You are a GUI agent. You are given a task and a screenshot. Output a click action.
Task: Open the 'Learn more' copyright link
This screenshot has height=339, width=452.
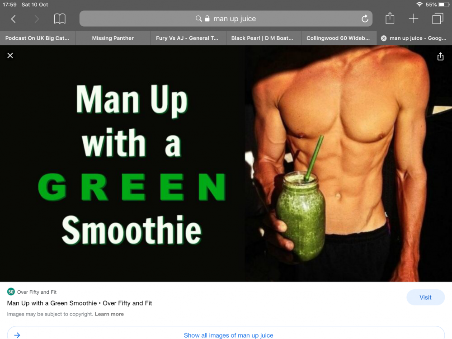coord(109,314)
